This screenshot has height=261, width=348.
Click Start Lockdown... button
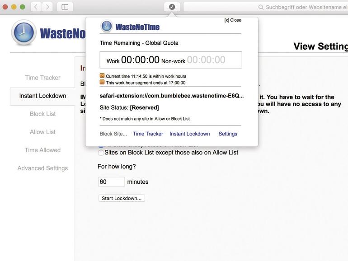click(x=122, y=198)
